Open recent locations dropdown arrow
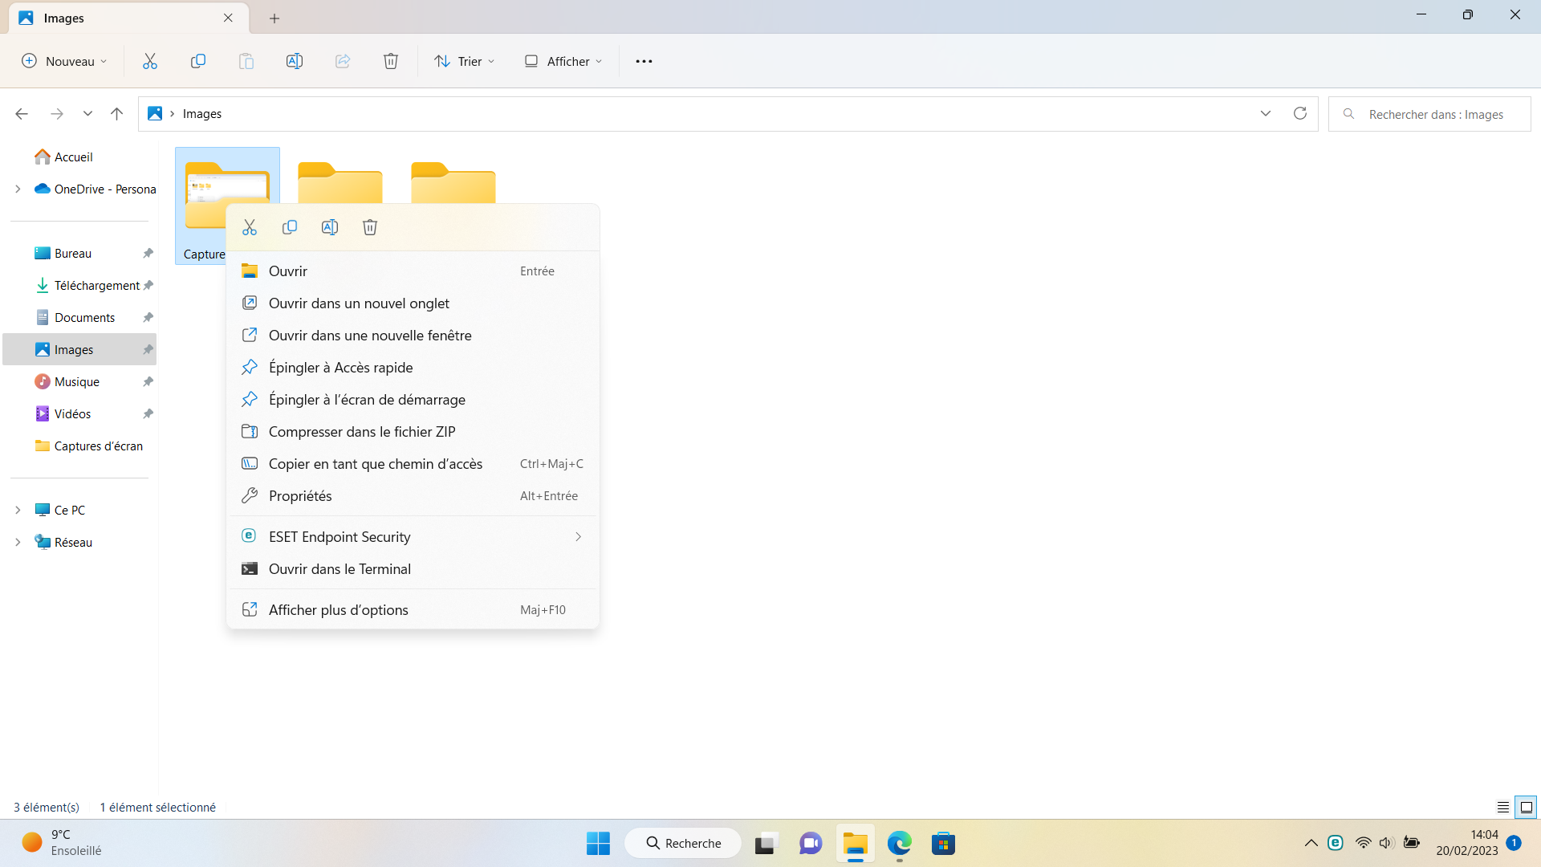1541x867 pixels. [87, 114]
